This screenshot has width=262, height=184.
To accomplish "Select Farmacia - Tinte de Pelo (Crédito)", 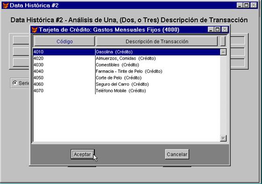I will [127, 71].
